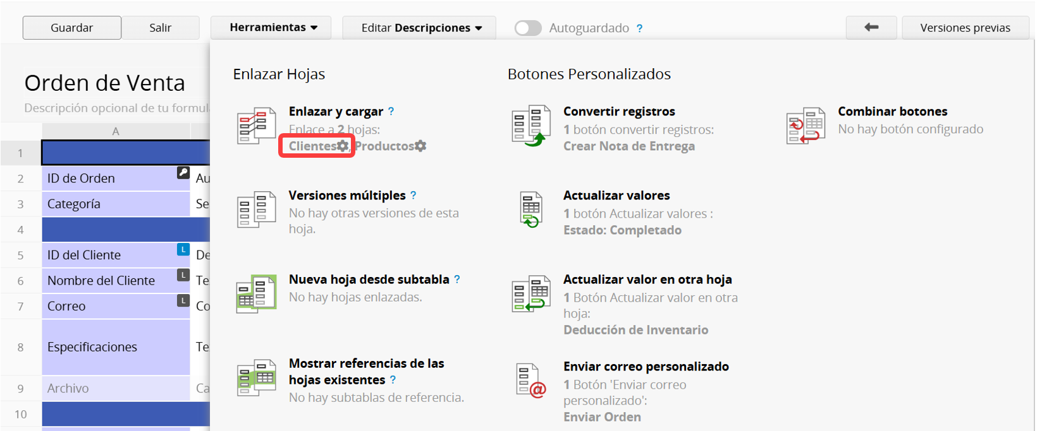The image size is (1042, 431).
Task: Select the ID de Orden cell
Action: [115, 179]
